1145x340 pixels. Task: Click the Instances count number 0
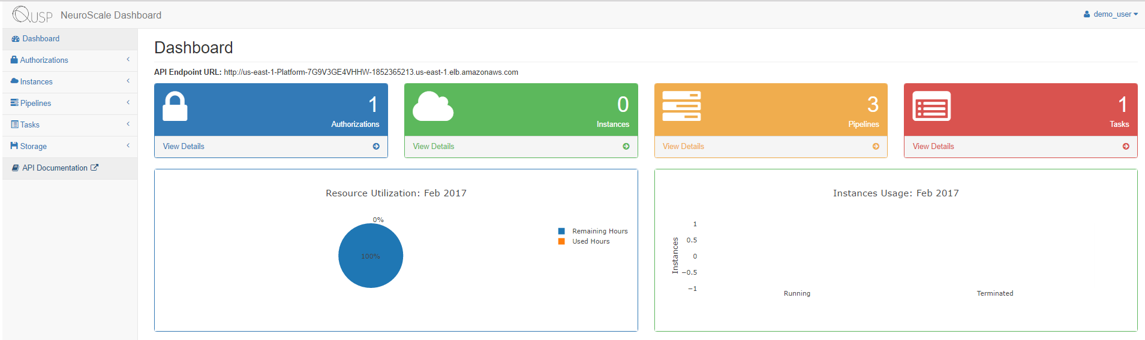coord(623,105)
